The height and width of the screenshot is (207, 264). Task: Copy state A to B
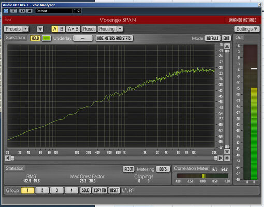(x=73, y=29)
